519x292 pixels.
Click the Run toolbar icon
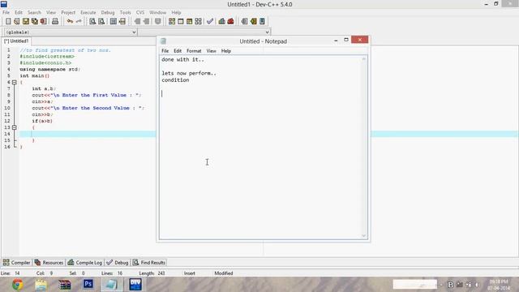pos(181,21)
